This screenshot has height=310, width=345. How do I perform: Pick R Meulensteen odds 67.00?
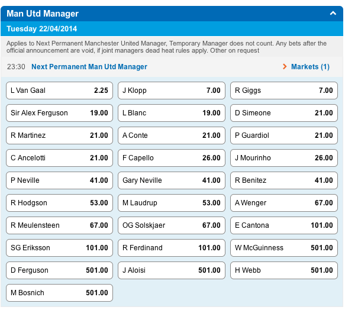[59, 225]
